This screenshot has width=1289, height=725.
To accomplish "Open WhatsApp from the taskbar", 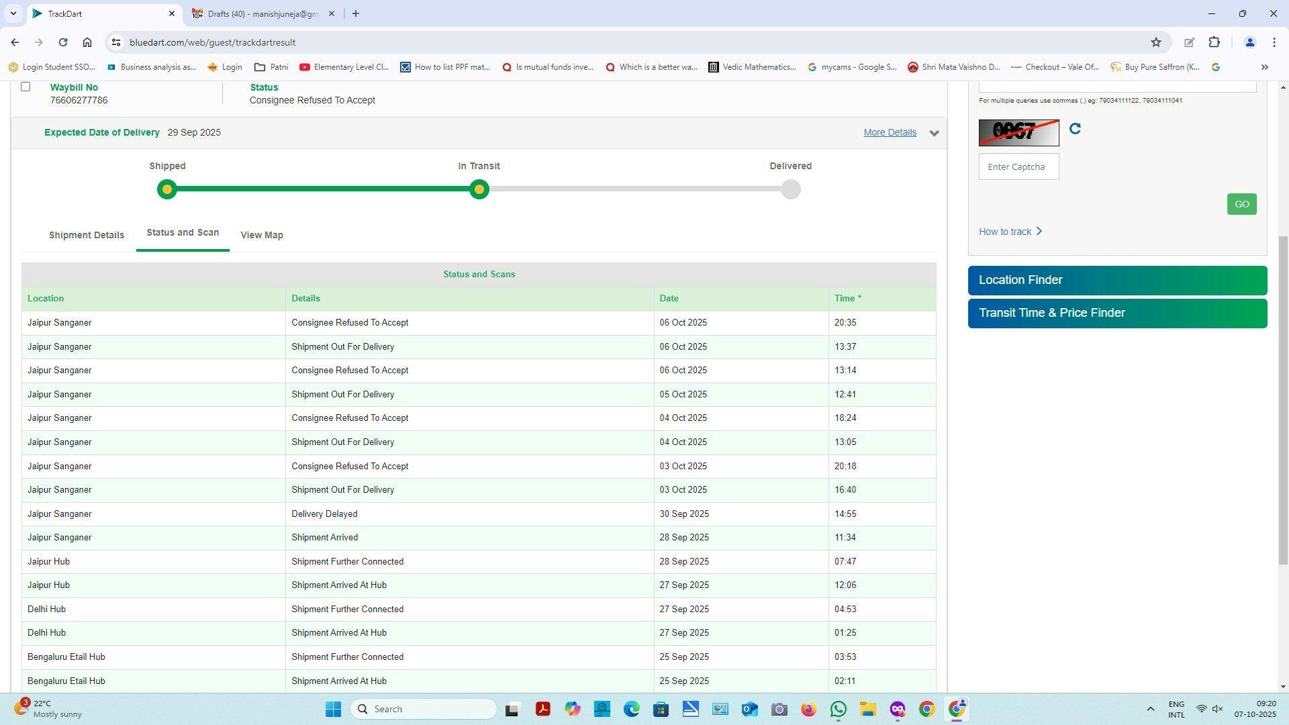I will click(x=838, y=710).
